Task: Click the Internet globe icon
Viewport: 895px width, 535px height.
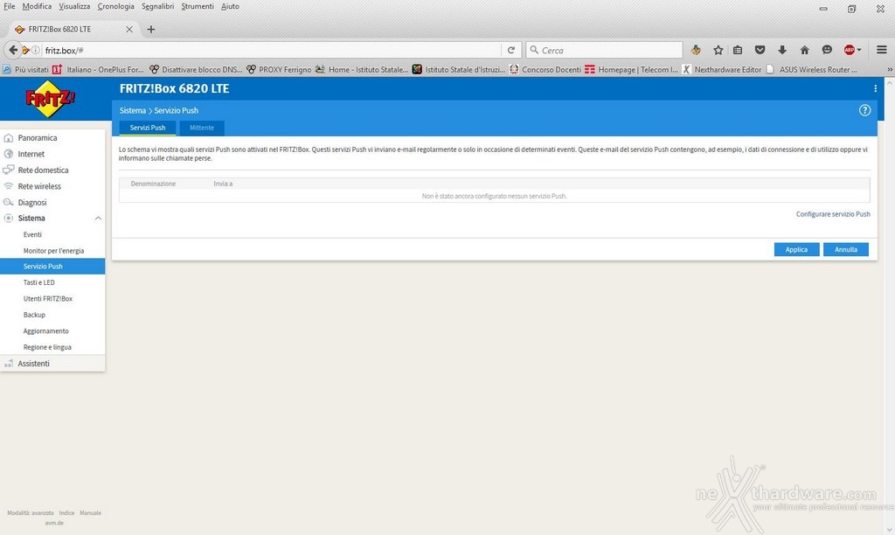Action: tap(9, 154)
